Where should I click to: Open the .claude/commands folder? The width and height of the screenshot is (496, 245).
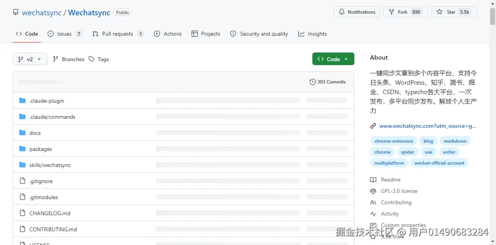point(52,117)
